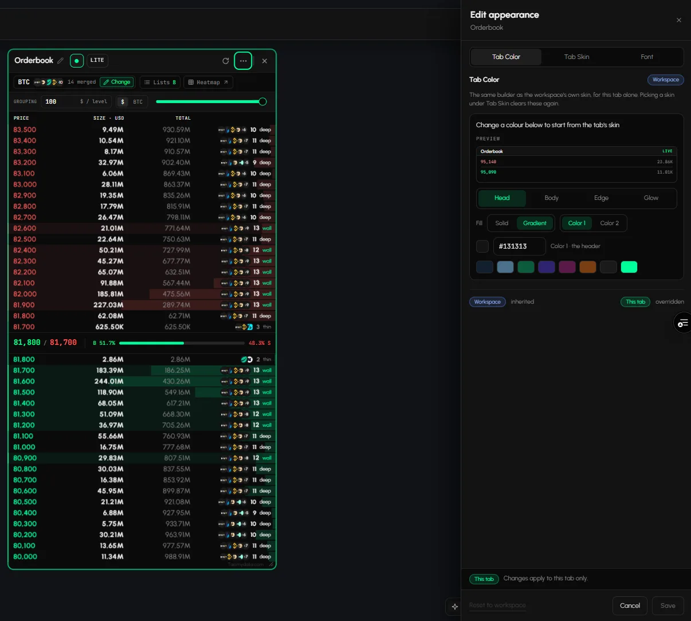The image size is (691, 621).
Task: Click the Workspace badge next to Tab Color
Action: coord(666,80)
